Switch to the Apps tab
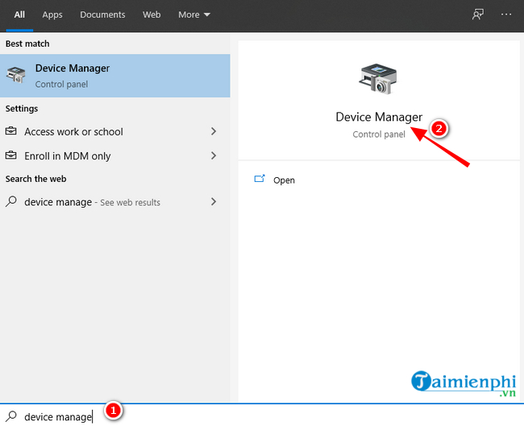The width and height of the screenshot is (524, 426). pyautogui.click(x=52, y=14)
